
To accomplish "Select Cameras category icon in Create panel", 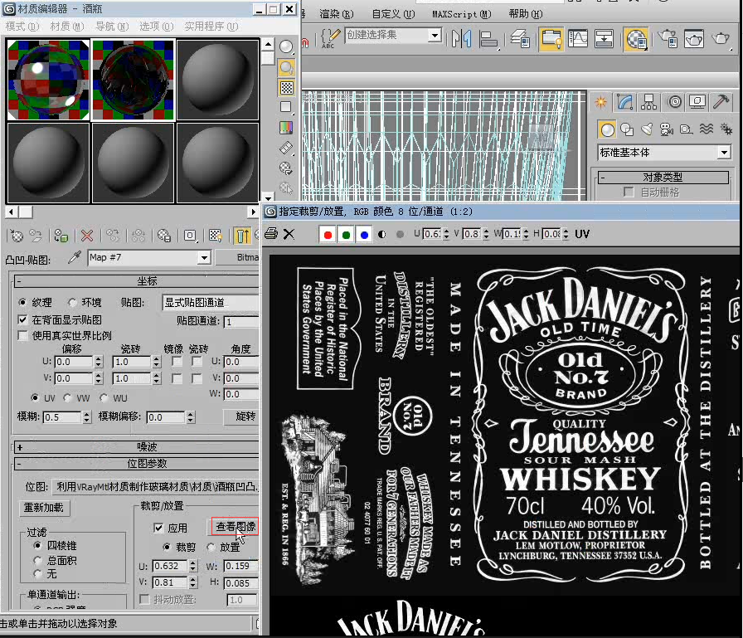I will (666, 129).
